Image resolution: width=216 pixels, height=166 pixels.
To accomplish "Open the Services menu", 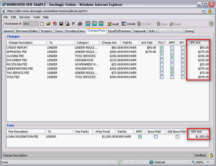I will pyautogui.click(x=25, y=17).
